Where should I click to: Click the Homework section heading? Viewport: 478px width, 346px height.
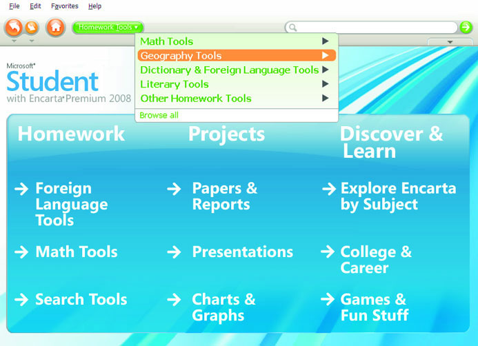point(71,134)
